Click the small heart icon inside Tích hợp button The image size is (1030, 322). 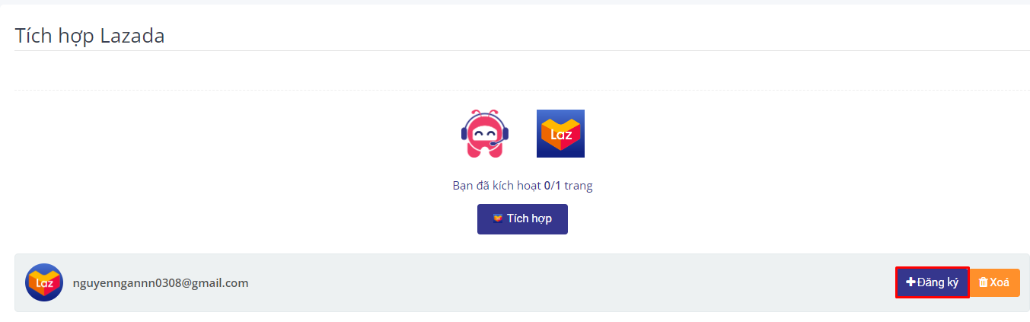click(x=498, y=218)
